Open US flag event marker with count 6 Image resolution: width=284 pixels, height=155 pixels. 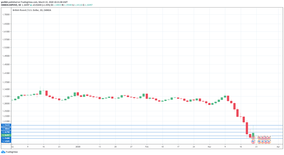pyautogui.click(x=266, y=142)
